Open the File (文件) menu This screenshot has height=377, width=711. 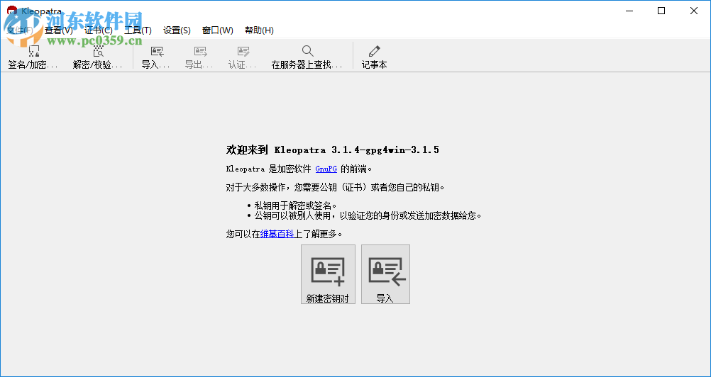click(19, 30)
